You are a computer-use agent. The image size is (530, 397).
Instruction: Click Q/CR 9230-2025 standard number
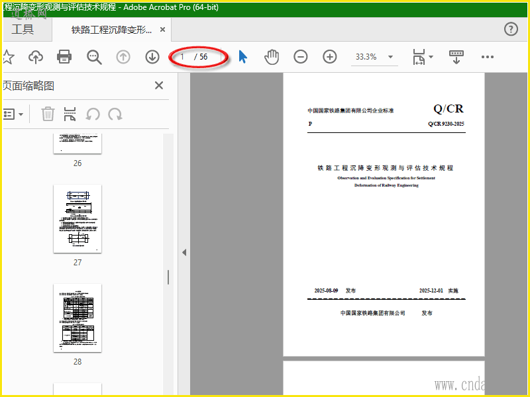[x=446, y=124]
